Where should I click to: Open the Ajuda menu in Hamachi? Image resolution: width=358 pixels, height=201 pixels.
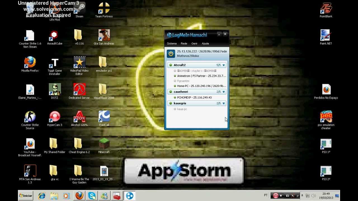point(205,44)
